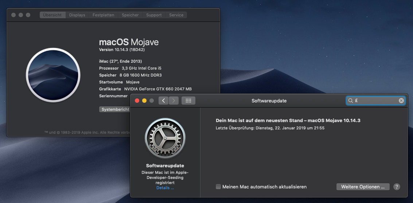The image size is (413, 203).
Task: Click the 3,3 GHz Intel Core i5 text
Action: click(x=141, y=68)
